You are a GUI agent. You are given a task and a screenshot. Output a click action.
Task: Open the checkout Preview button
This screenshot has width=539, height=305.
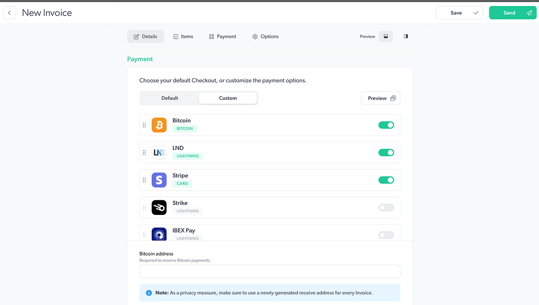pyautogui.click(x=381, y=98)
